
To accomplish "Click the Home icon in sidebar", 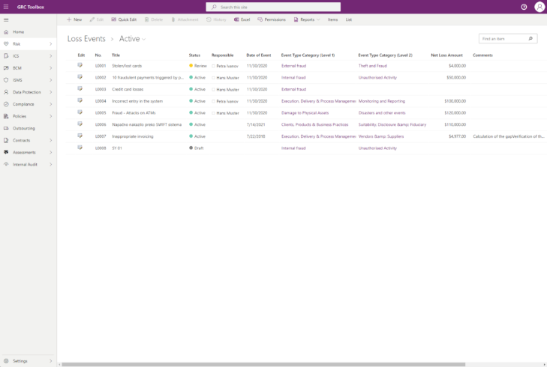I will (x=6, y=32).
